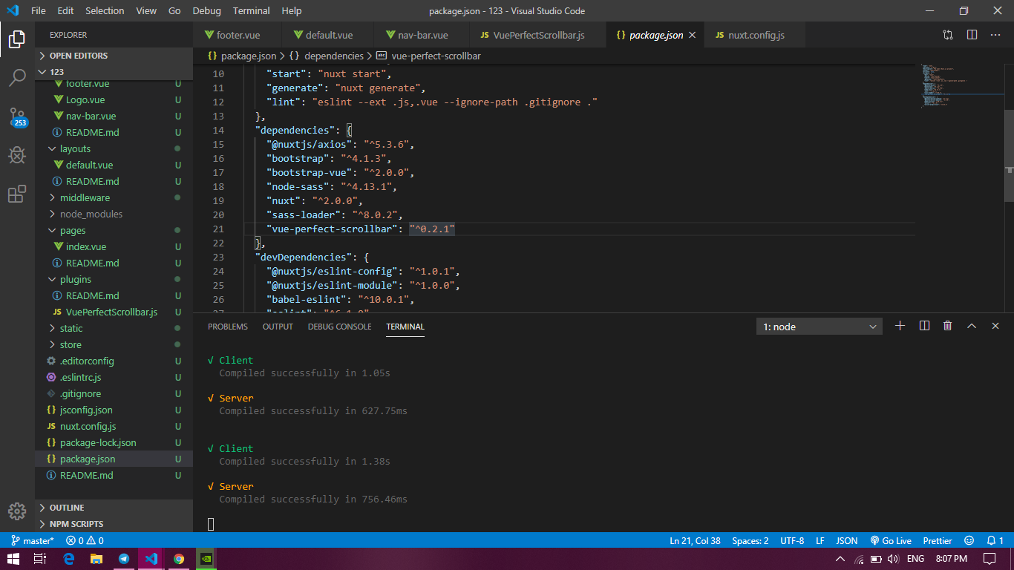The image size is (1014, 570).
Task: Click Go Live in the status bar
Action: coord(891,540)
